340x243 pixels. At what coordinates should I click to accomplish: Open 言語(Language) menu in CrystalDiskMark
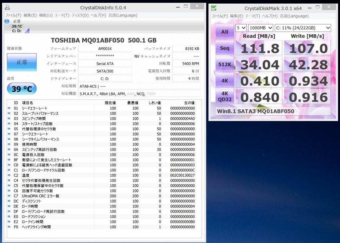(x=294, y=16)
